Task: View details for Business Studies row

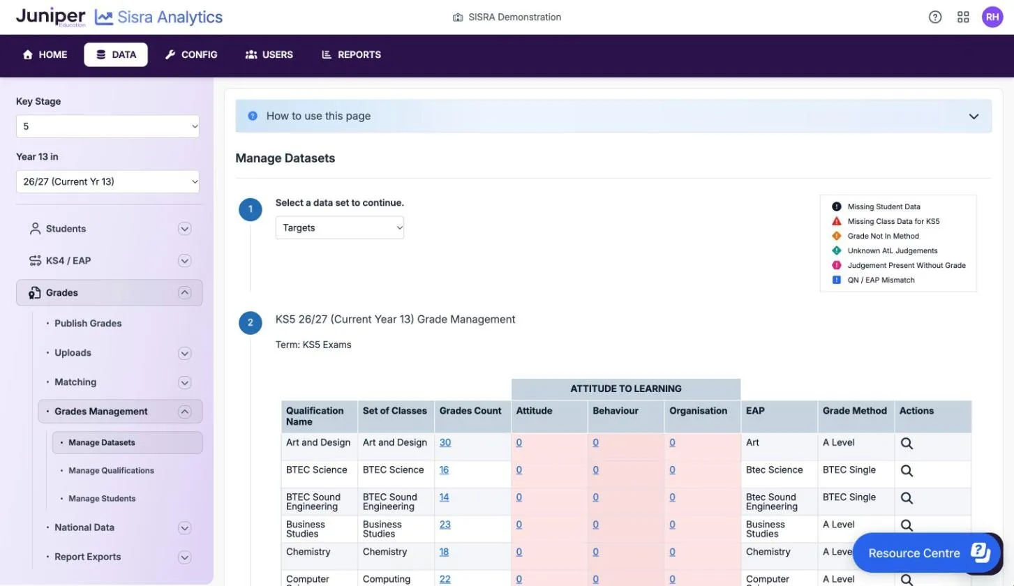Action: point(907,525)
